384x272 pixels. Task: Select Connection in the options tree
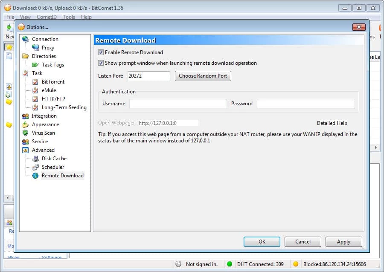[x=45, y=39]
